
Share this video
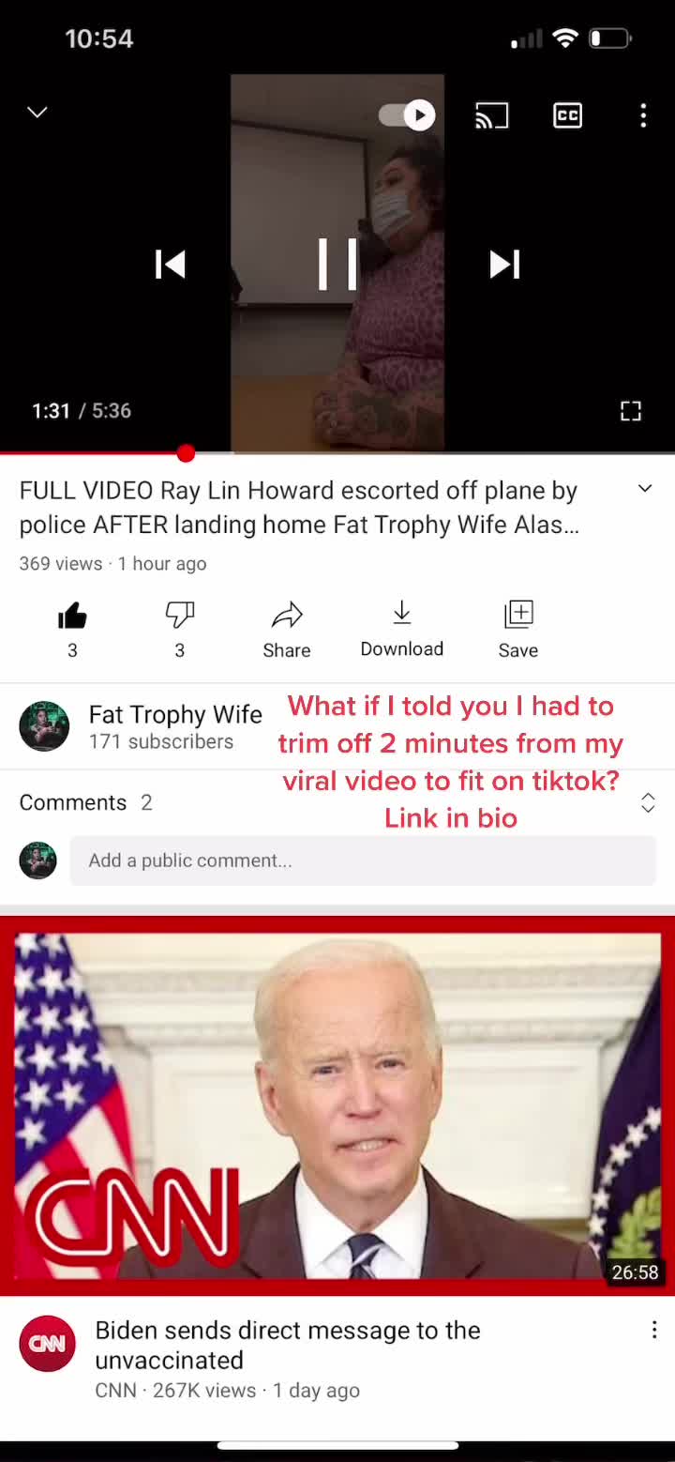click(x=287, y=629)
